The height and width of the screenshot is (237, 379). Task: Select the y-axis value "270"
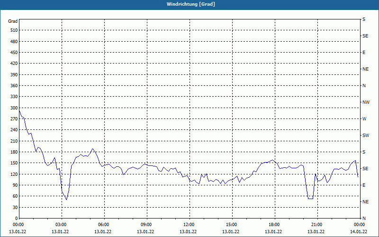pyautogui.click(x=14, y=119)
